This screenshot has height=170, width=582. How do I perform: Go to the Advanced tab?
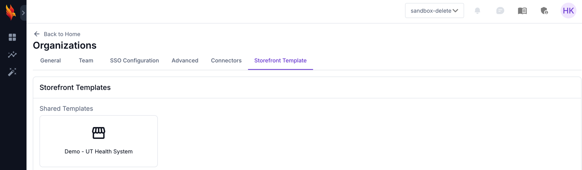(x=185, y=61)
